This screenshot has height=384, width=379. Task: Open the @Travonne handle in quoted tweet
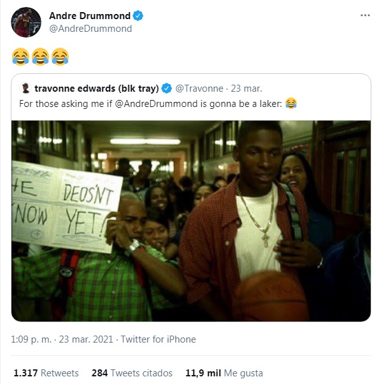(x=199, y=89)
